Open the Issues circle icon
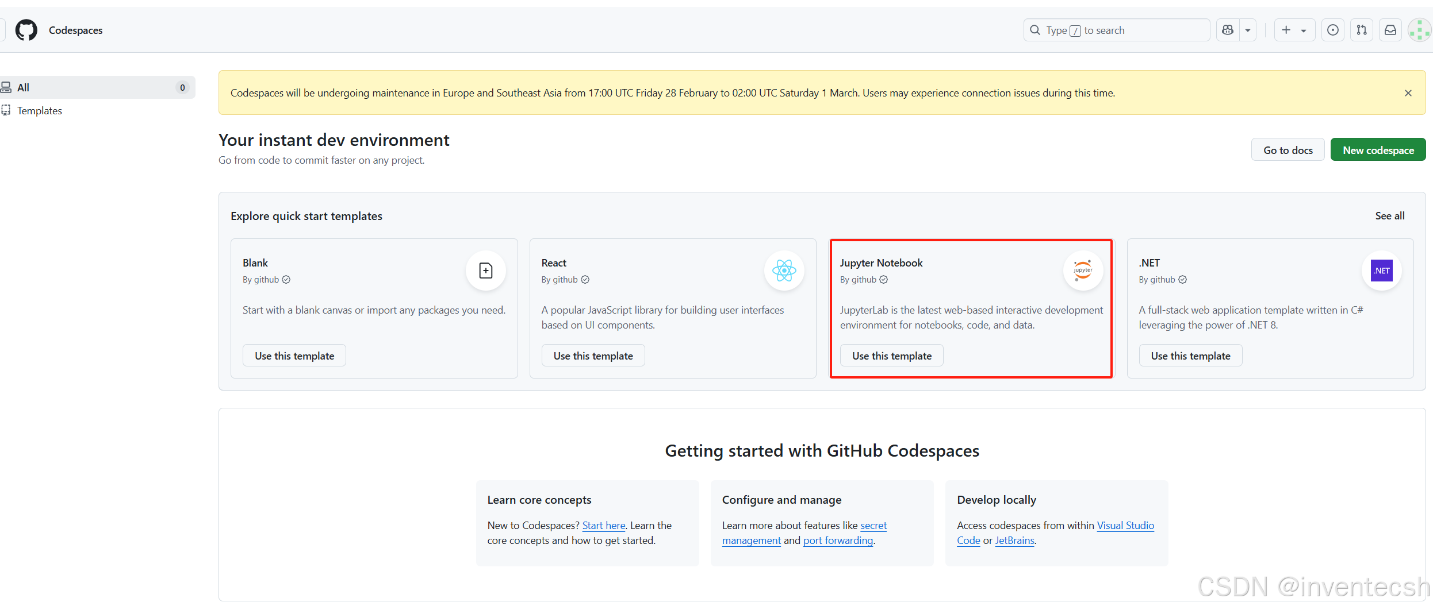The image size is (1433, 610). click(1332, 30)
